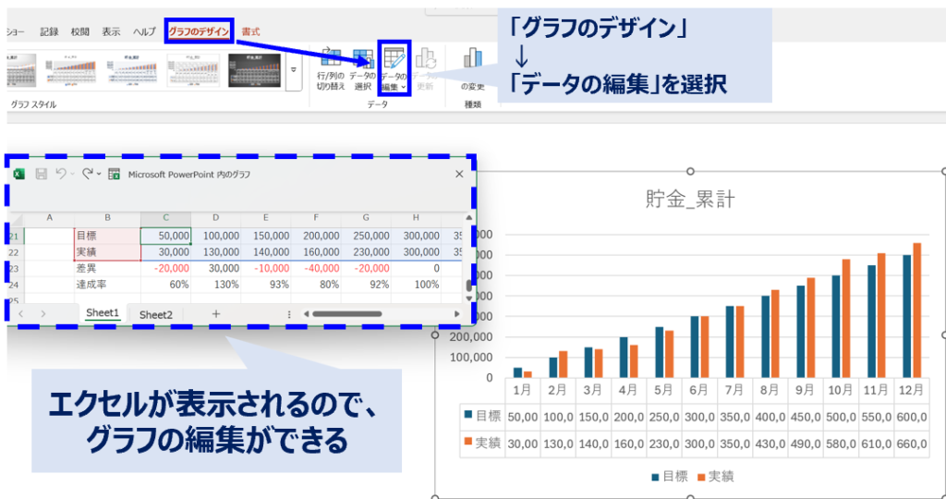Image resolution: width=946 pixels, height=499 pixels.
Task: Click the Undo icon in data window
Action: tap(60, 174)
